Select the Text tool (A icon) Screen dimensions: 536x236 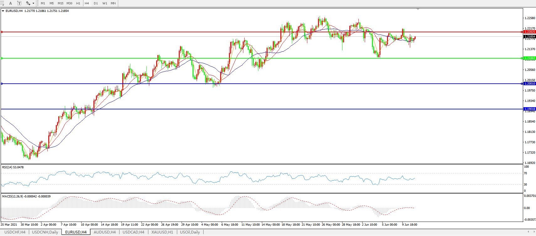pos(10,3)
